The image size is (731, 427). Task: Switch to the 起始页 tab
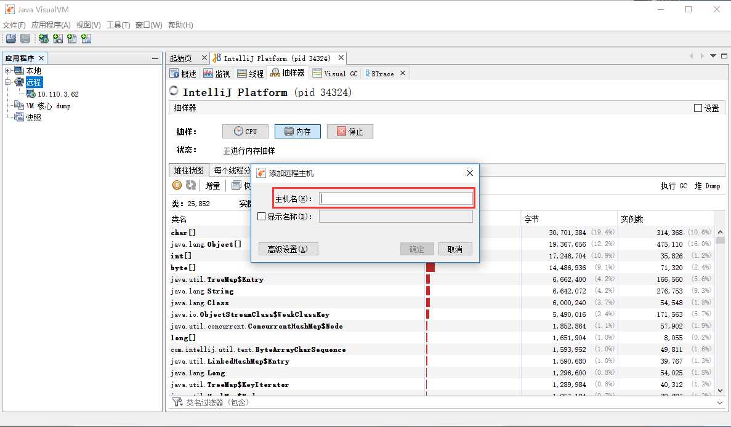181,58
